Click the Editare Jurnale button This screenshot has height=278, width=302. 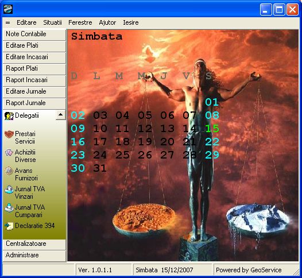pyautogui.click(x=34, y=91)
